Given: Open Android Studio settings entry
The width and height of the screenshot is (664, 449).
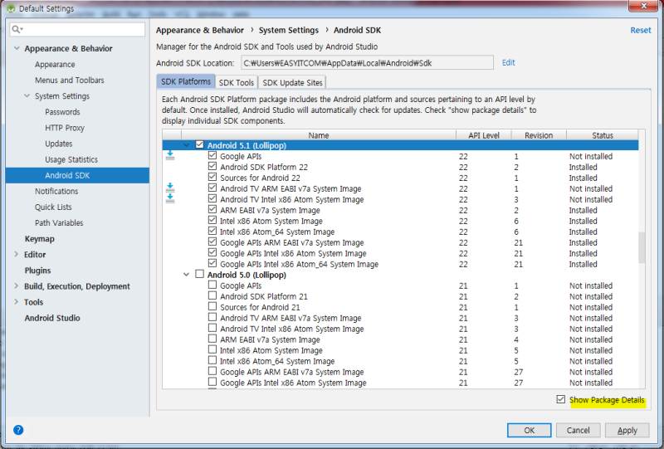Looking at the screenshot, I should (52, 318).
